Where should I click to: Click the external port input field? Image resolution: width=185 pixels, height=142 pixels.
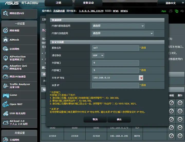coord(116,63)
